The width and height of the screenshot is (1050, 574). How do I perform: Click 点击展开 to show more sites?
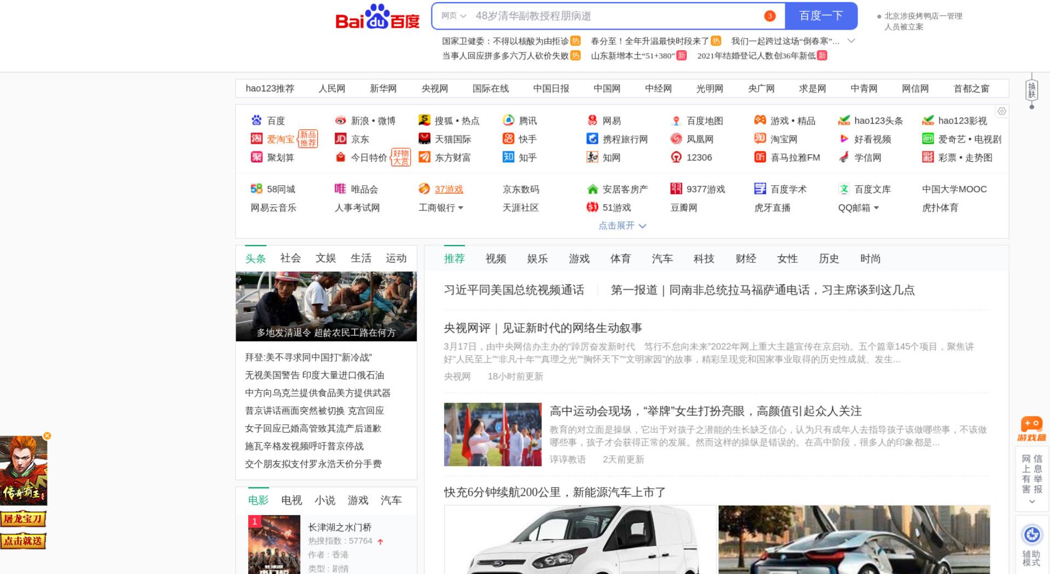click(622, 225)
